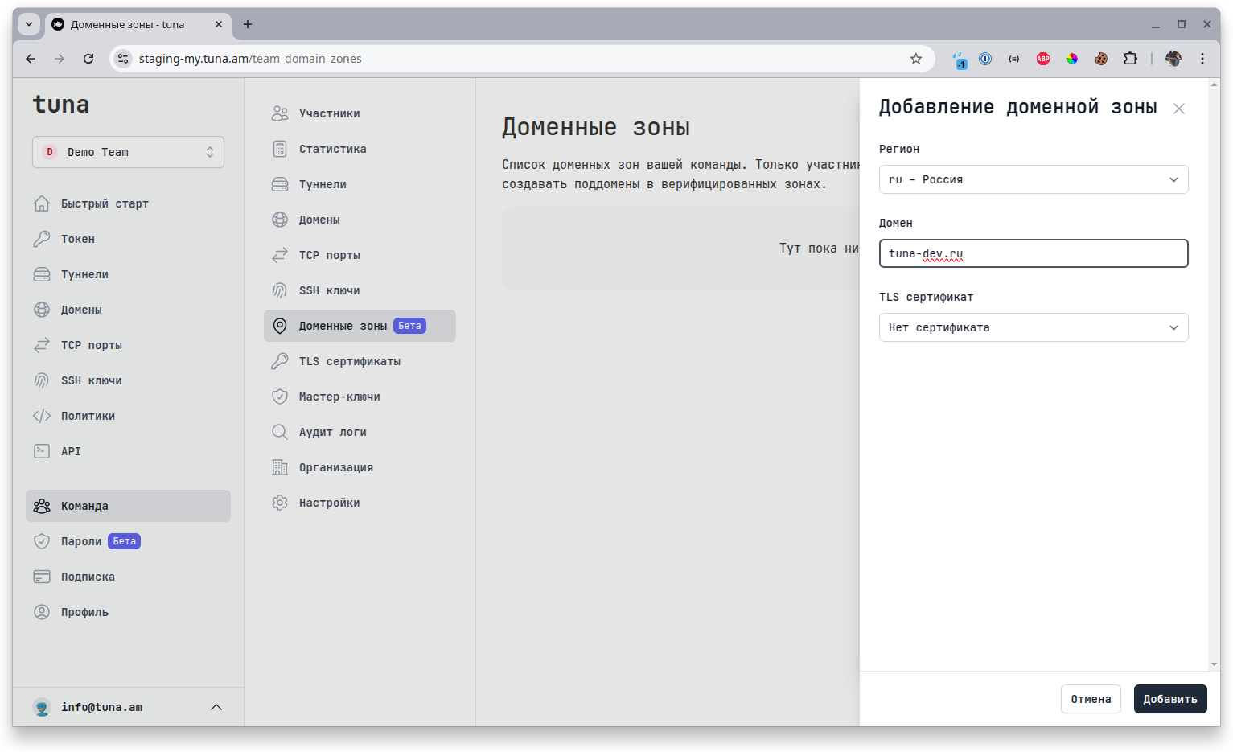1233x752 pixels.
Task: Open the TLS сертификат dropdown
Action: click(x=1034, y=327)
